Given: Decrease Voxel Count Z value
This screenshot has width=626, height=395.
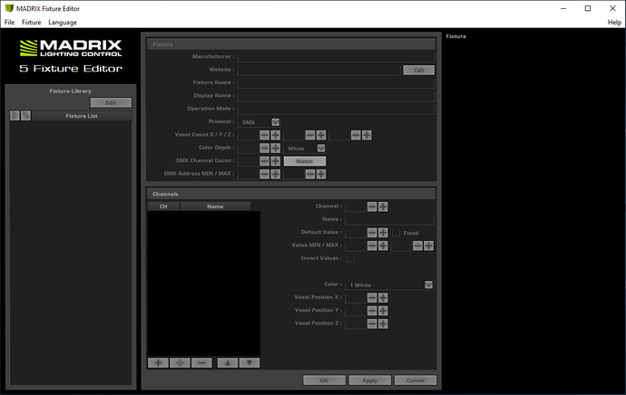Looking at the screenshot, I should (x=356, y=135).
